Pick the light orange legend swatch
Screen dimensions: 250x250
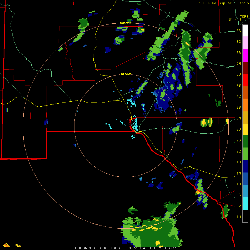(245, 105)
